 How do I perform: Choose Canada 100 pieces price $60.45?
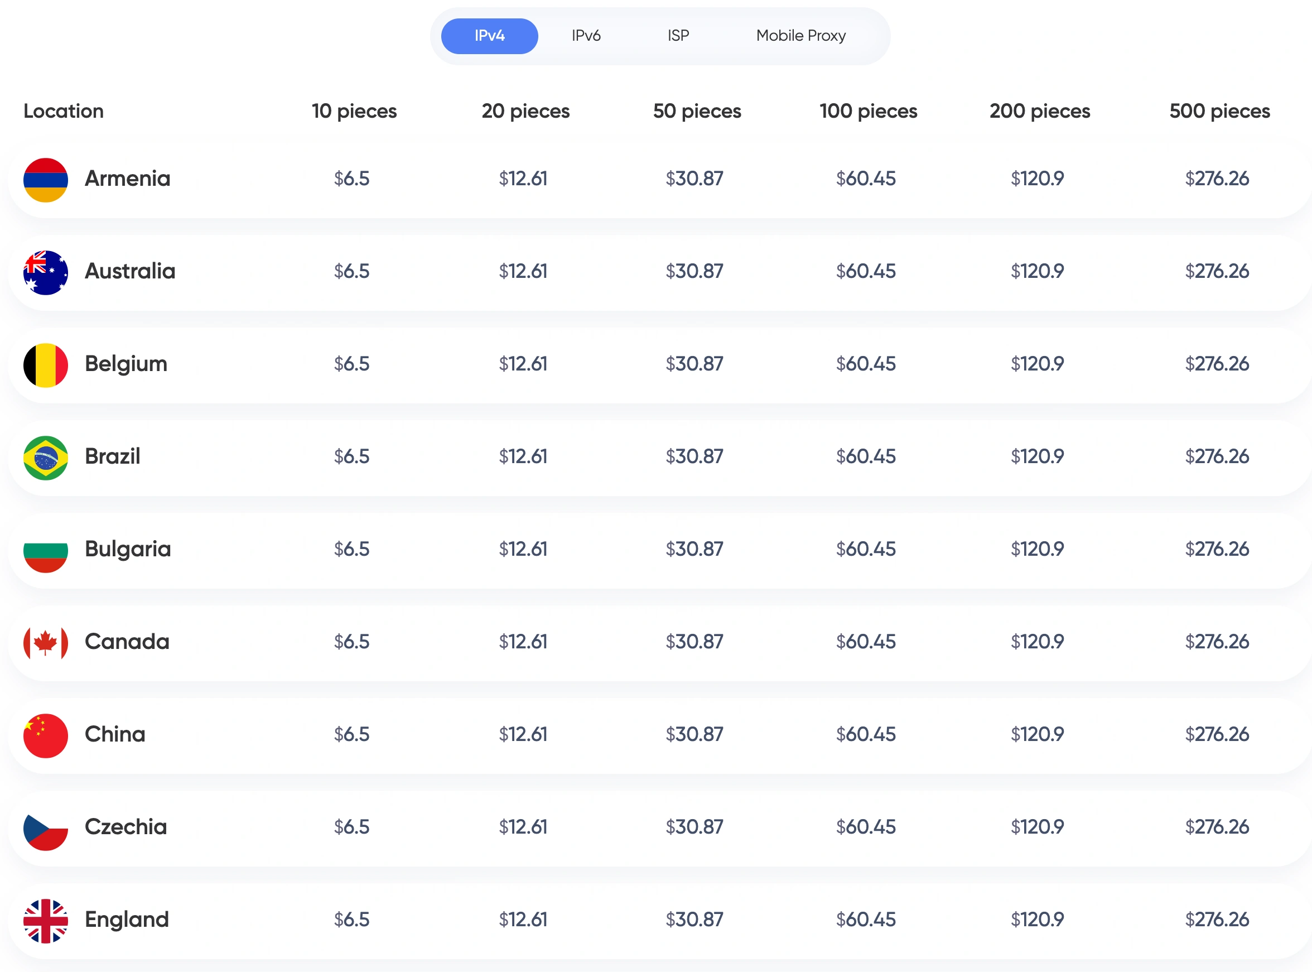point(865,641)
